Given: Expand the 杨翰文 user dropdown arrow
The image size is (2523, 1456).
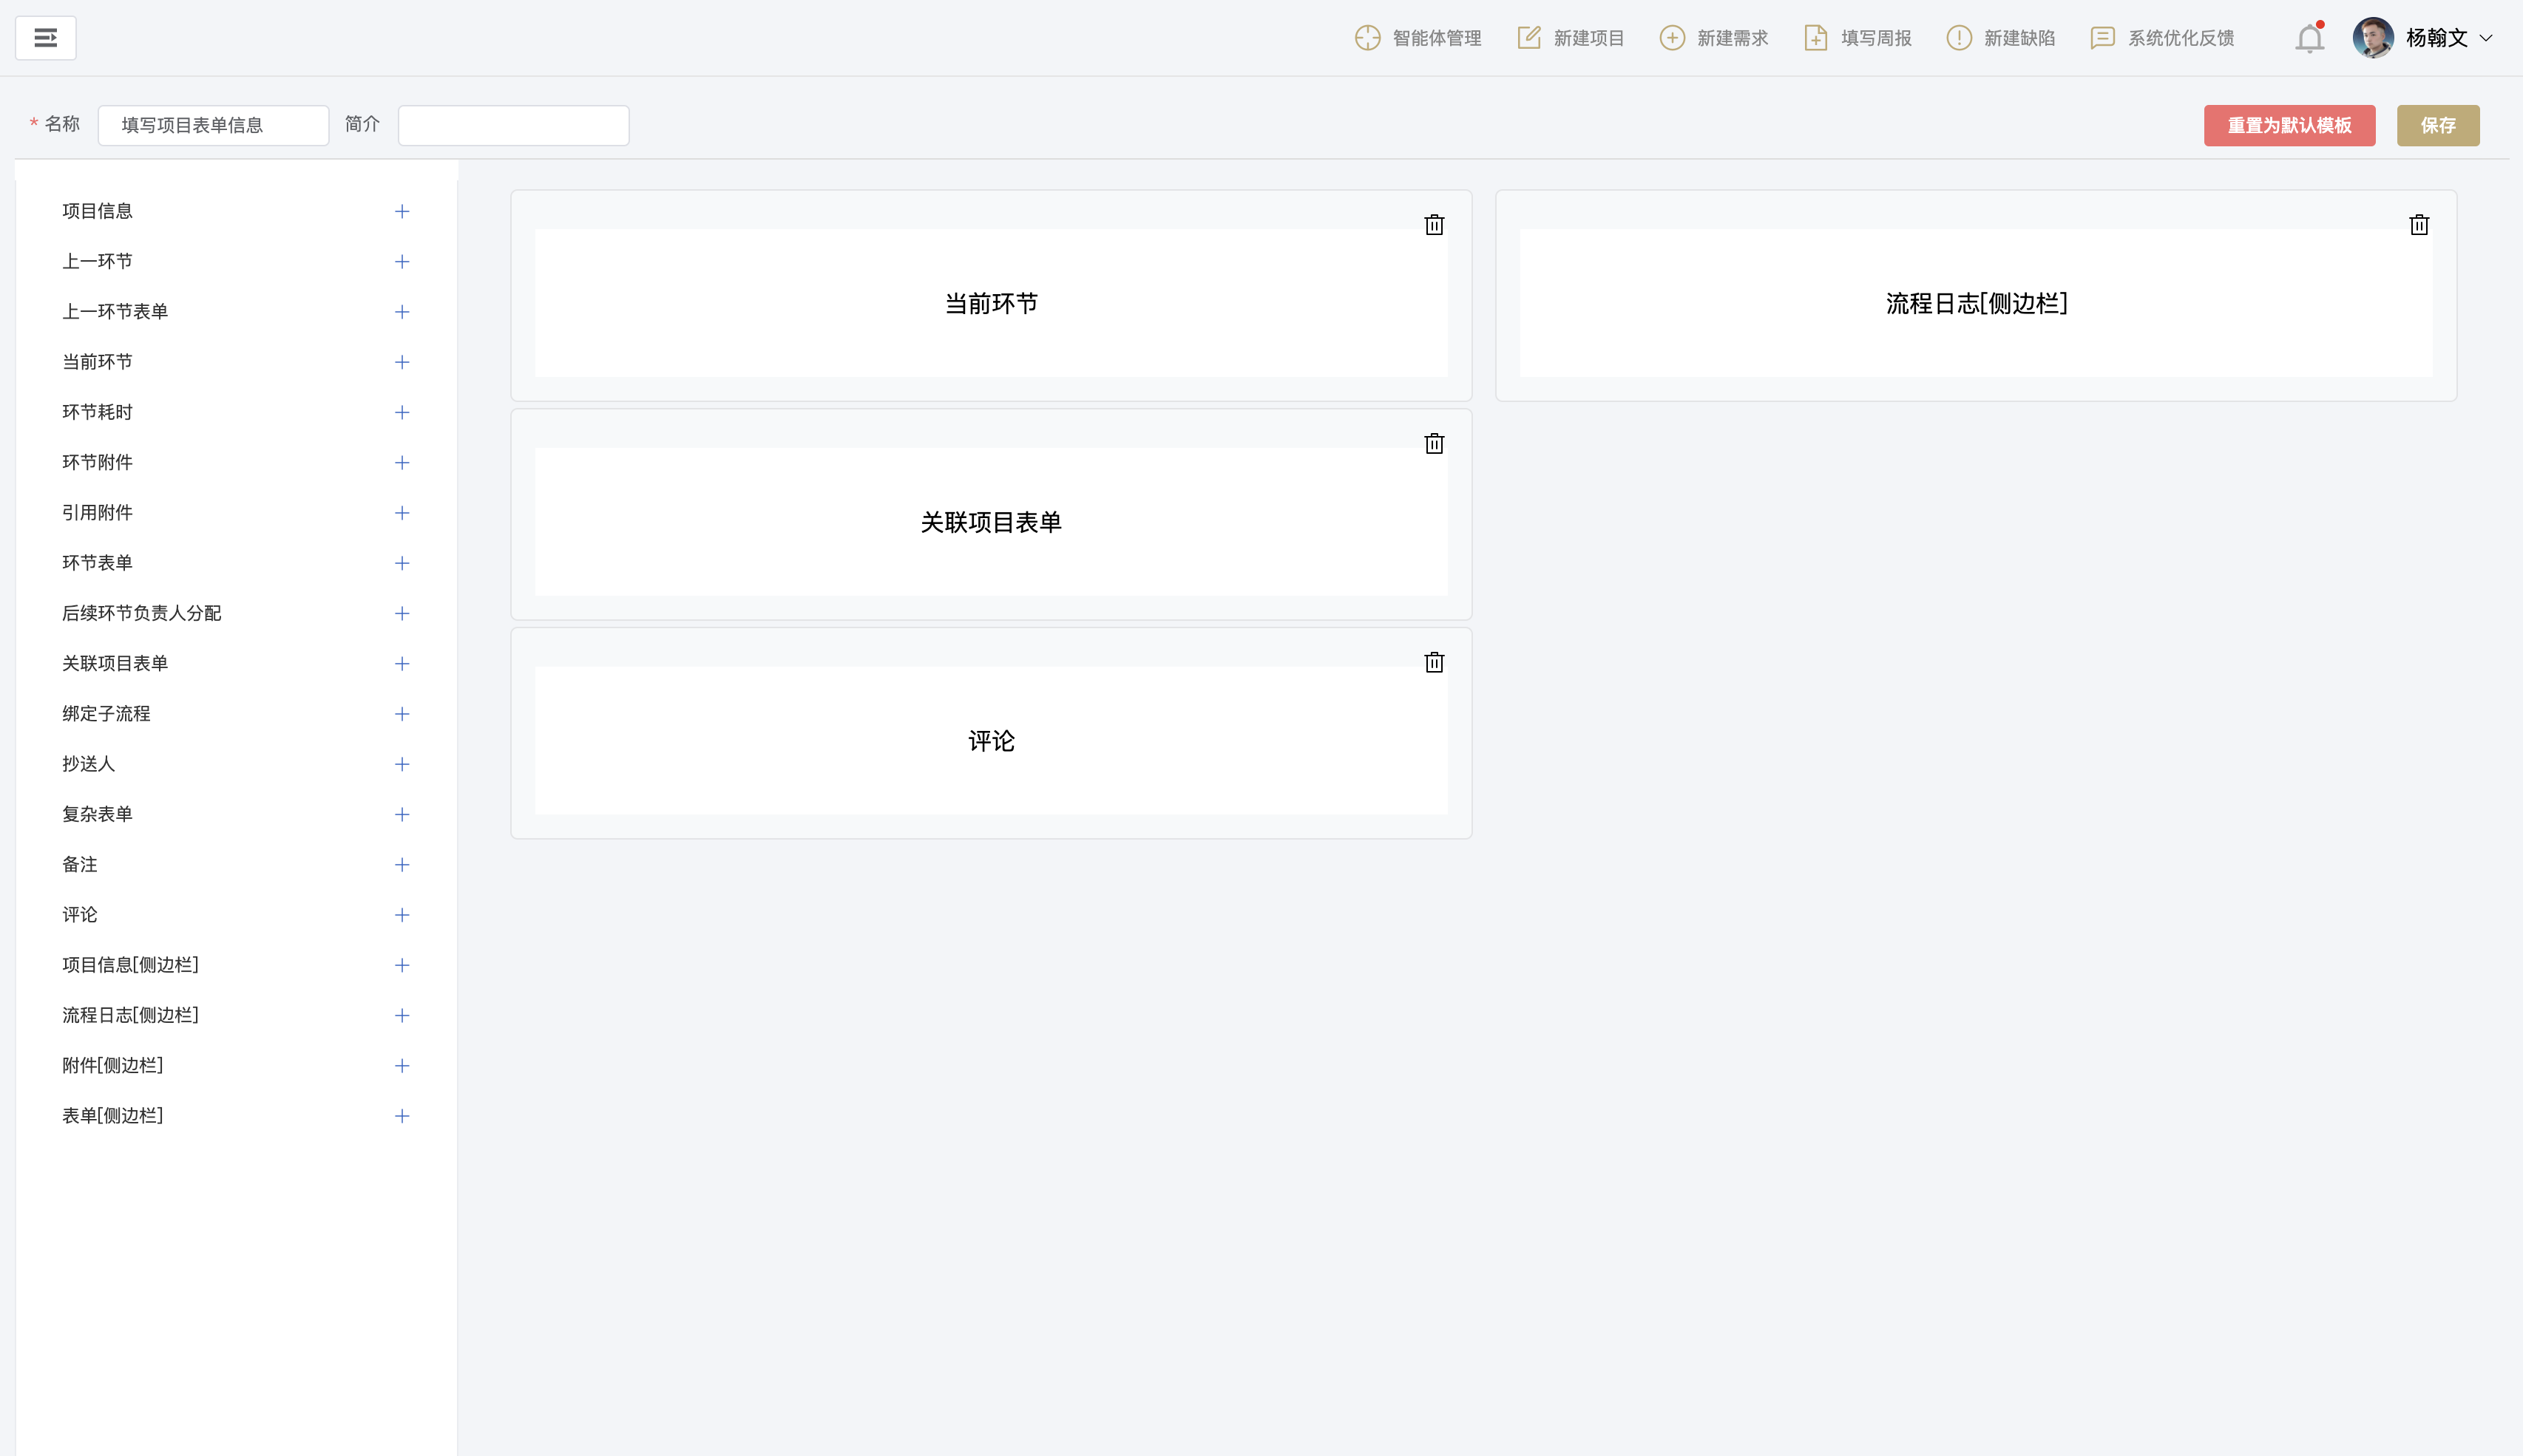Looking at the screenshot, I should (2486, 38).
